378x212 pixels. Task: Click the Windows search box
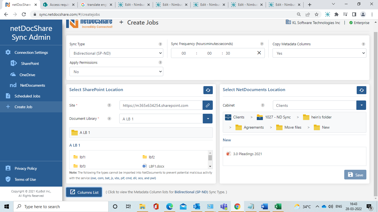pyautogui.click(x=61, y=206)
